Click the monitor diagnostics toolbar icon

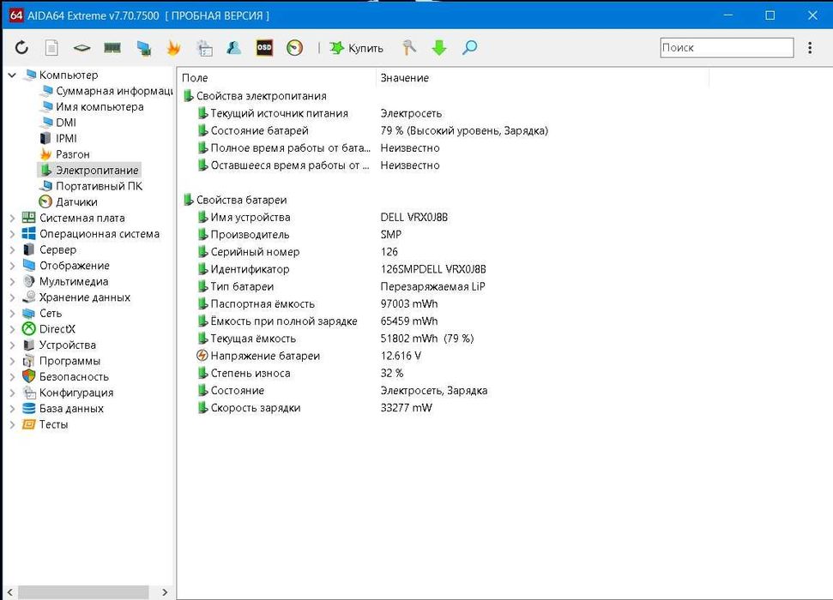(x=143, y=48)
